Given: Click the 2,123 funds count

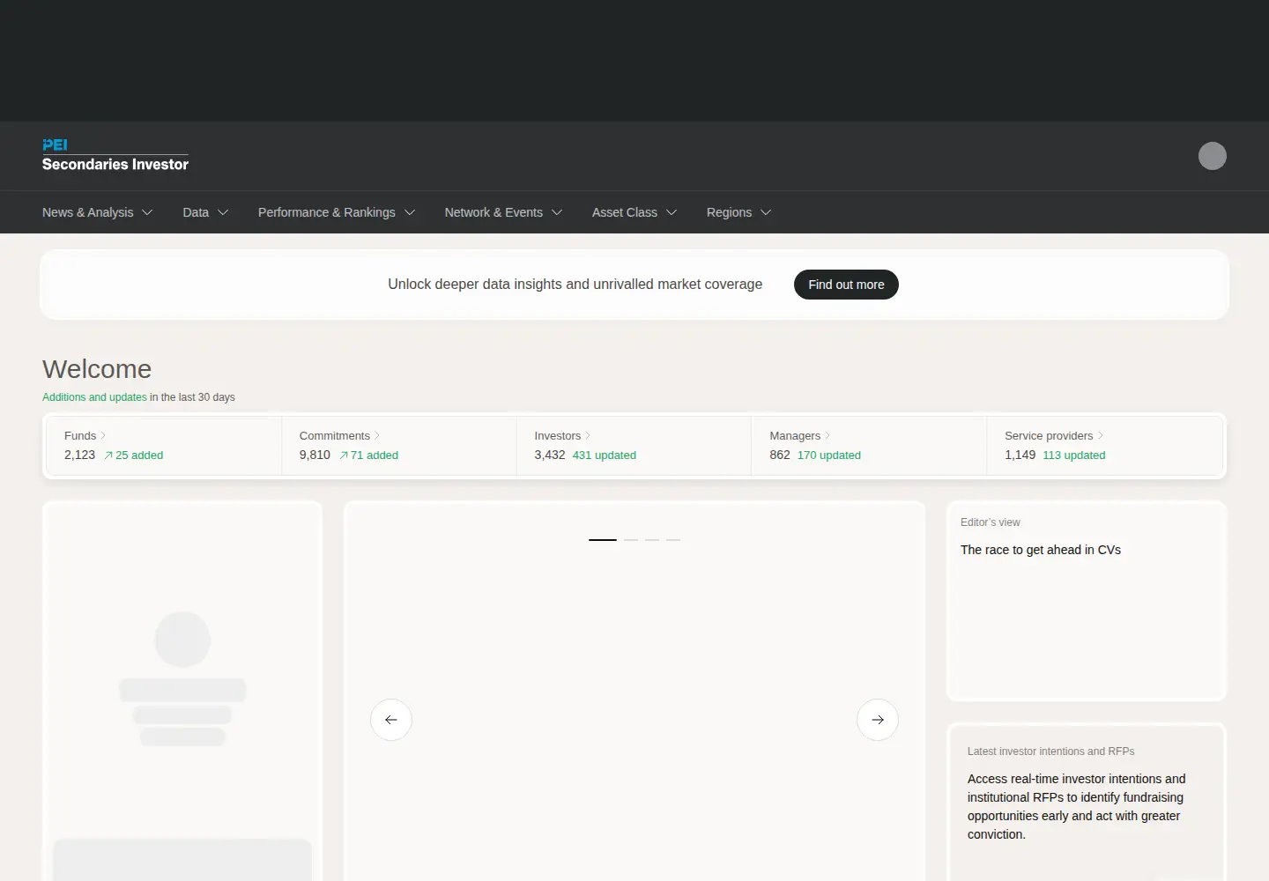Looking at the screenshot, I should pos(79,455).
